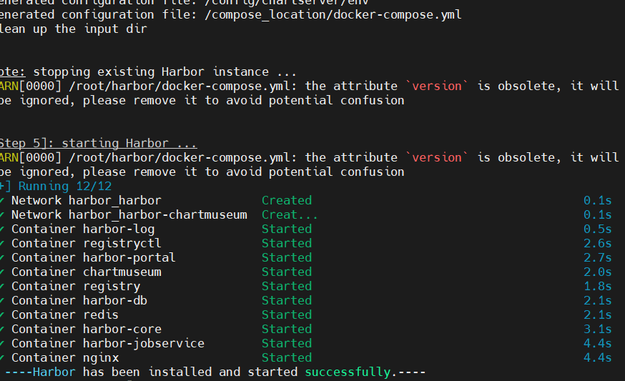Click the '2.0s' duration for chartmuseum

(598, 272)
